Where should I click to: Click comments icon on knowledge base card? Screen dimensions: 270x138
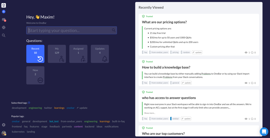252,83
